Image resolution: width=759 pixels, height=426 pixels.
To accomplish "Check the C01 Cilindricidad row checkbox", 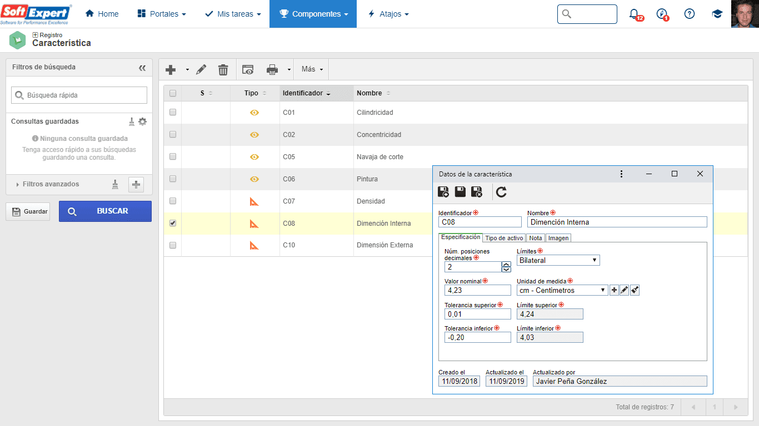I will pos(173,112).
